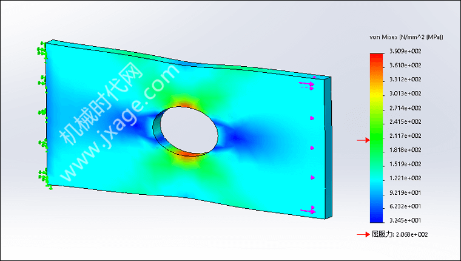Click the legend value 3.610e+002
461x261 pixels.
coord(405,66)
